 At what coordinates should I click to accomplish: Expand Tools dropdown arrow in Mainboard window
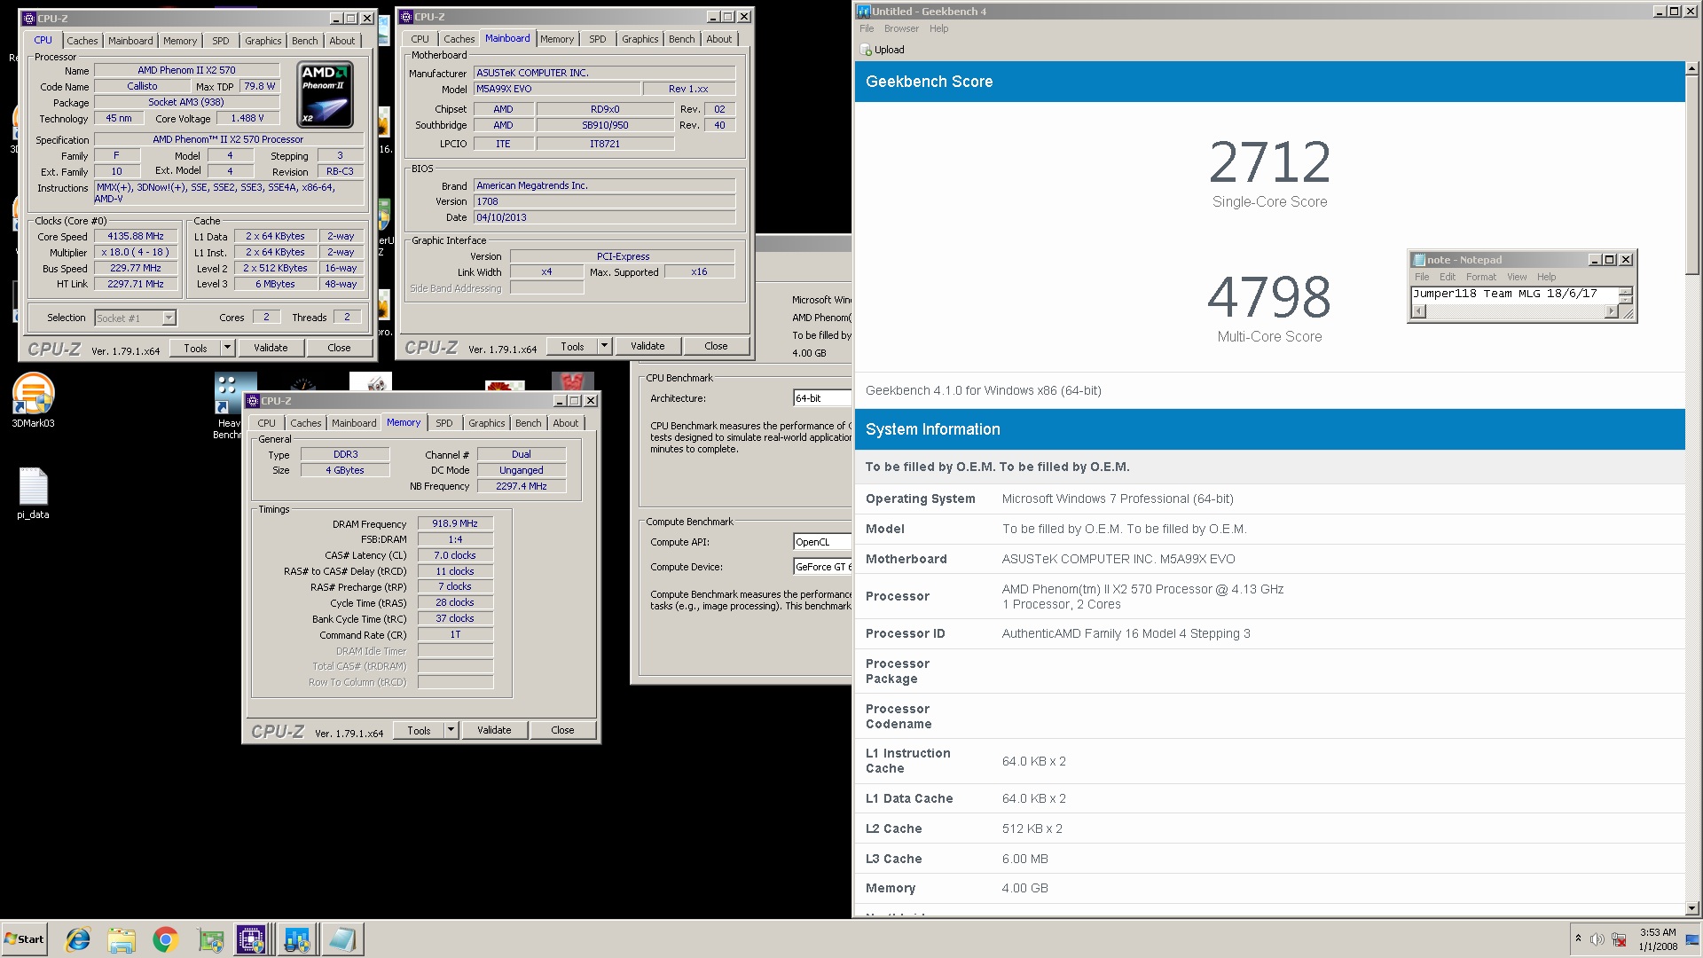point(604,346)
